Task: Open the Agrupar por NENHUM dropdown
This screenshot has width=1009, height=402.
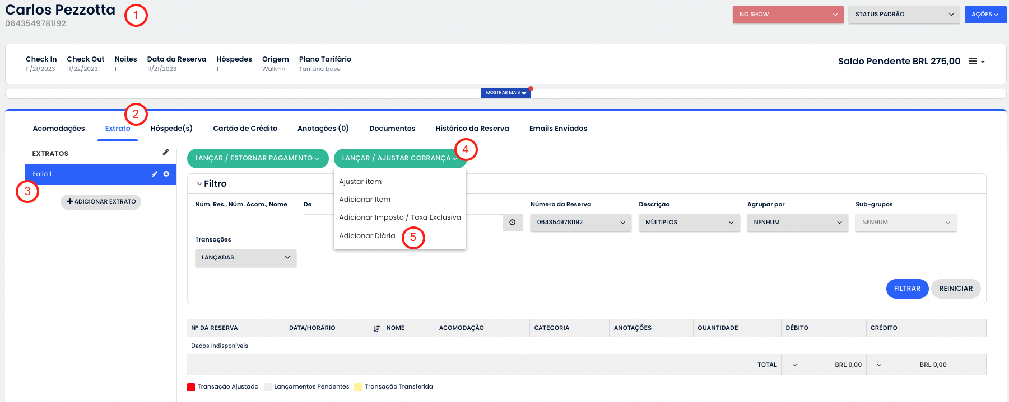Action: point(797,223)
